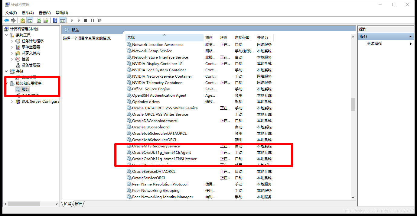Click the Restart service toolbar icon
Screen dimensions: 417x216
click(x=99, y=20)
